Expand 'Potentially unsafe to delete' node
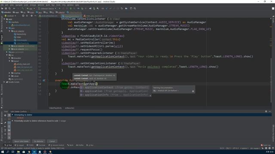The image size is (275, 154). (12, 121)
